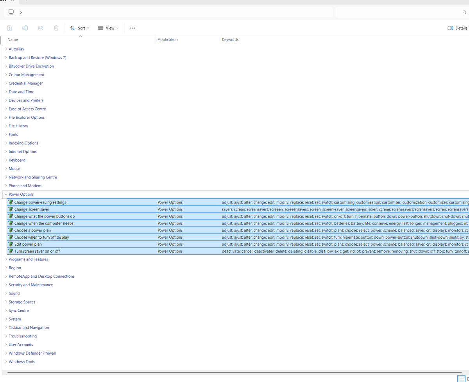Image resolution: width=469 pixels, height=382 pixels.
Task: Select the Ease of Access Centre group
Action: [27, 109]
